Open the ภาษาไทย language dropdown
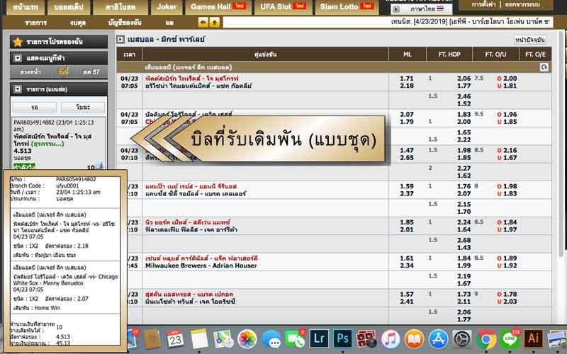The height and width of the screenshot is (354, 567). coord(421,8)
